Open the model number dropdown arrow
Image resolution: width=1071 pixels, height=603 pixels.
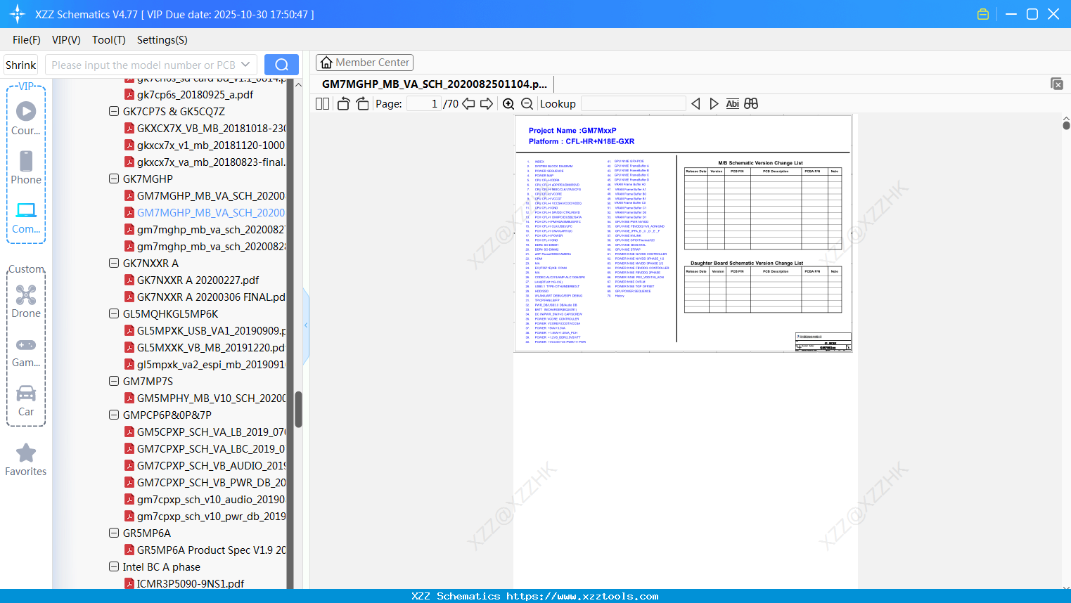point(245,65)
